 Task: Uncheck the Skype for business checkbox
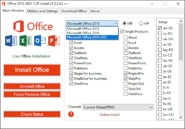[x=71, y=73]
